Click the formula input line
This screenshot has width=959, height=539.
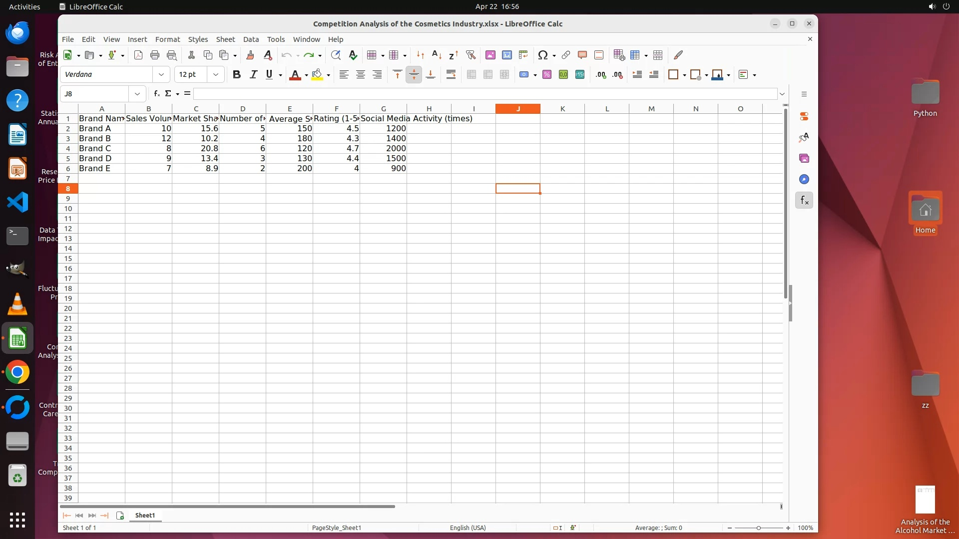point(484,94)
